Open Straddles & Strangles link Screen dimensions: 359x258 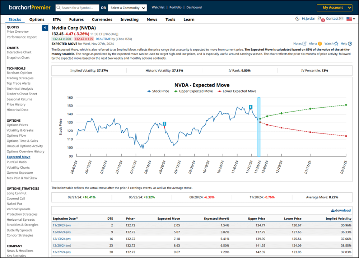click(22, 225)
